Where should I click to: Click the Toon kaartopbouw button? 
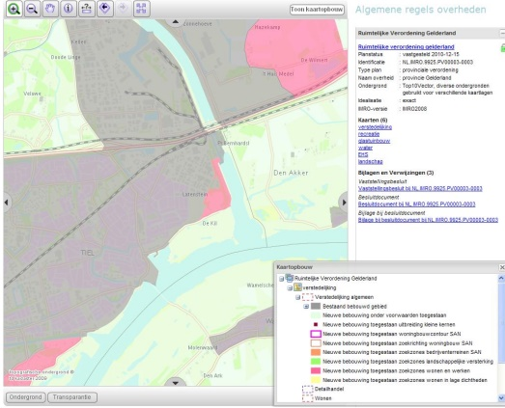pos(317,10)
